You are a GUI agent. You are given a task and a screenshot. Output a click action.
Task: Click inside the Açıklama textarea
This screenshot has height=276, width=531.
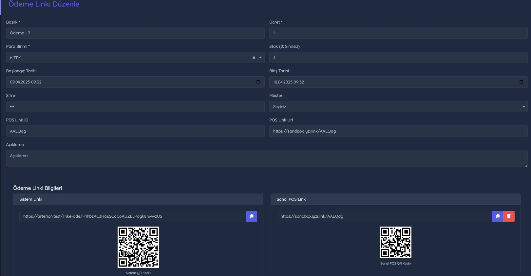point(267,159)
